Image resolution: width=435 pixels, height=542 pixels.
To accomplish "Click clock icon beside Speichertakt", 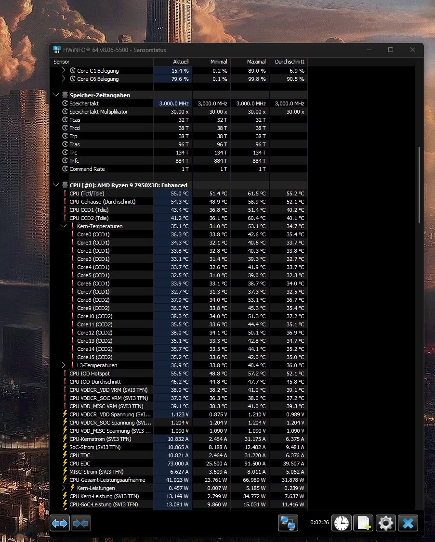I will 65,103.
